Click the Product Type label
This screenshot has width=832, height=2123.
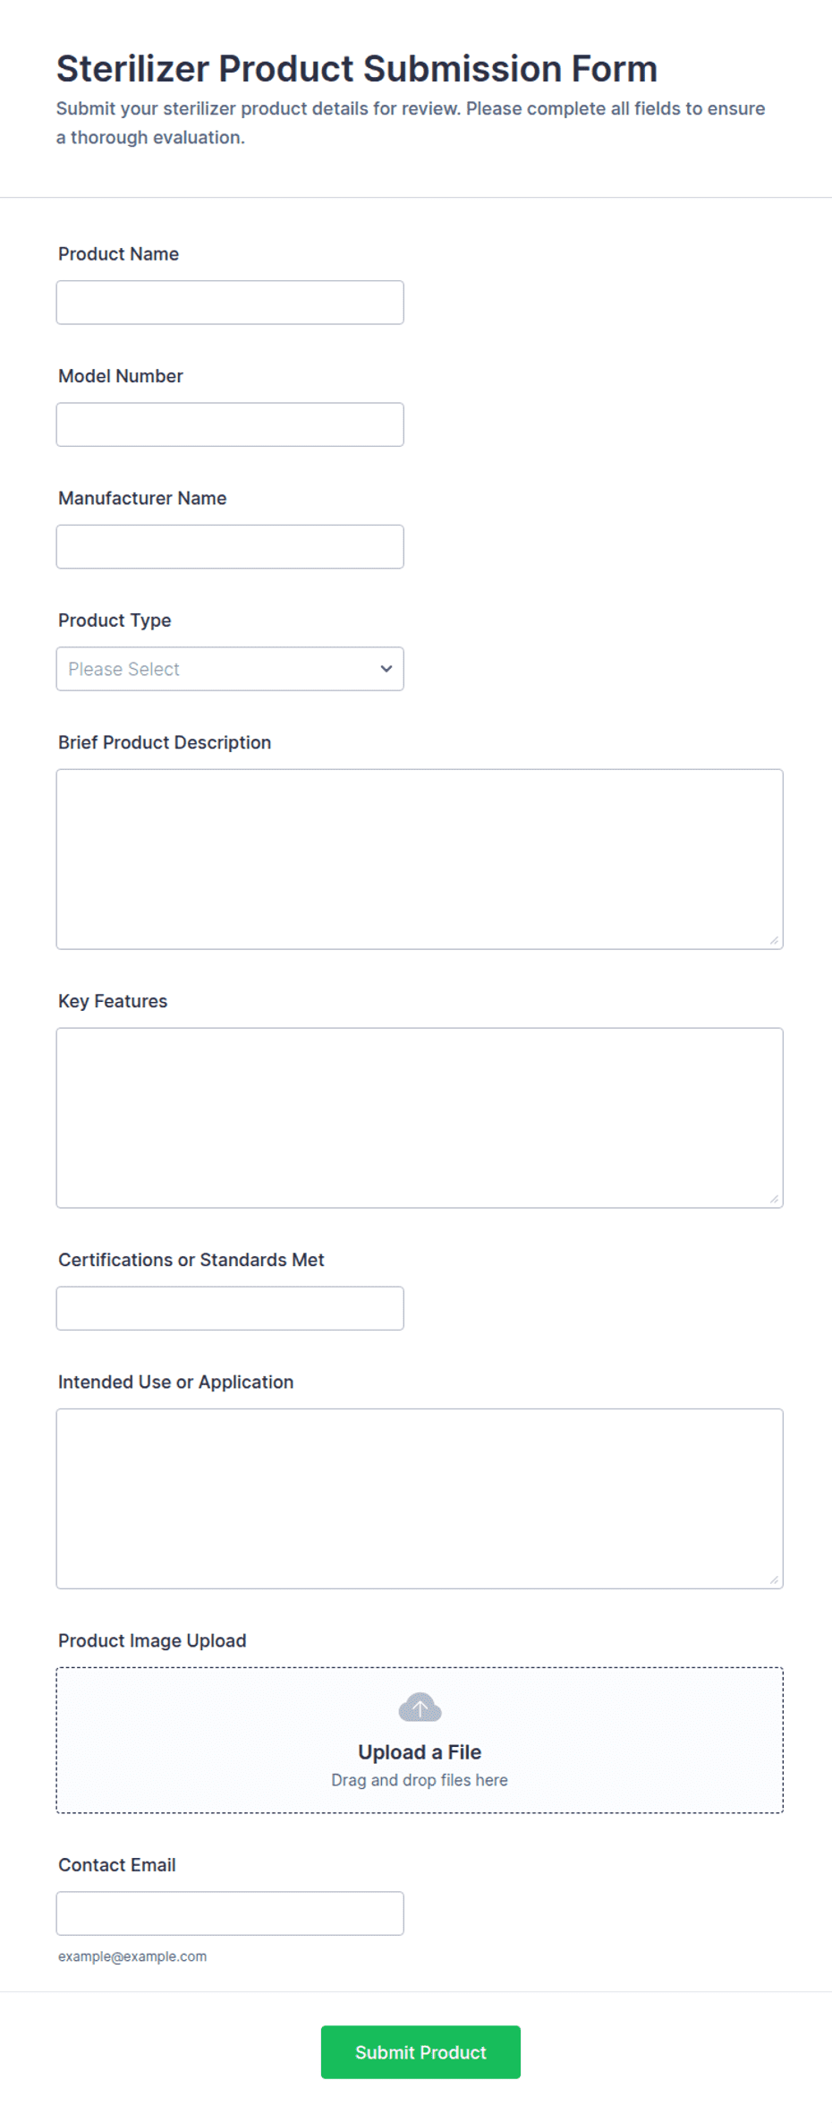coord(115,621)
